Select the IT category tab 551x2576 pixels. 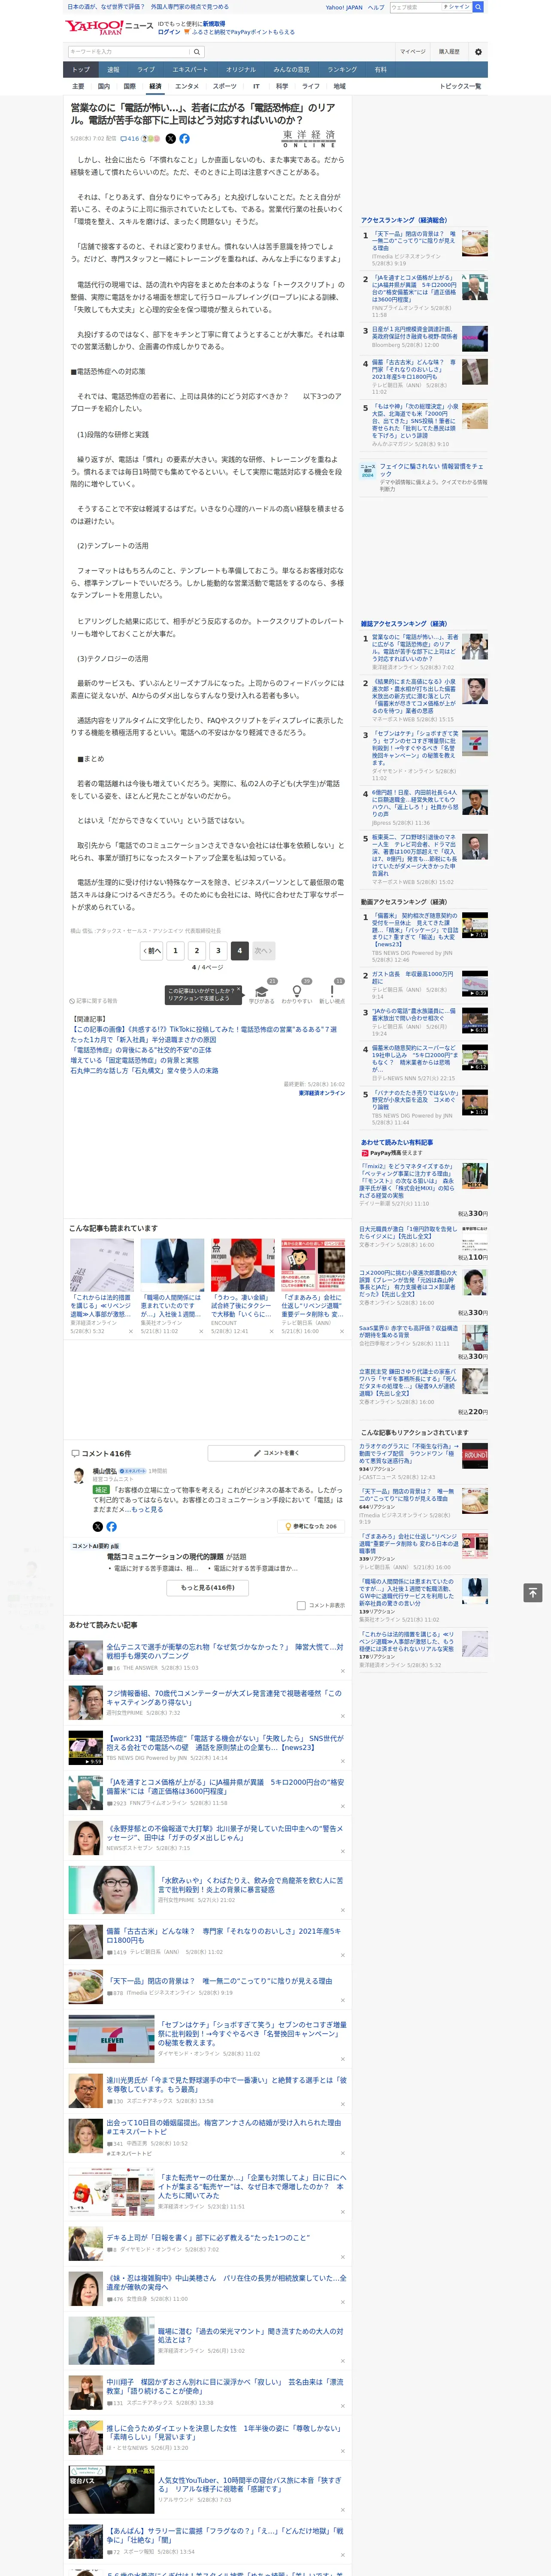tap(256, 87)
